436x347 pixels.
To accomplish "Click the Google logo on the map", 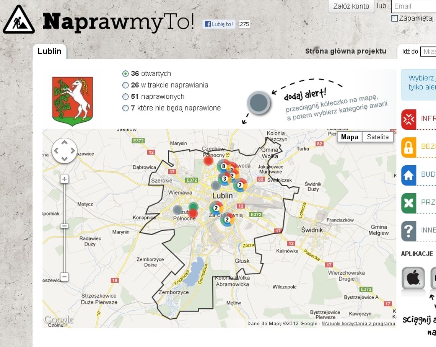I will point(59,320).
